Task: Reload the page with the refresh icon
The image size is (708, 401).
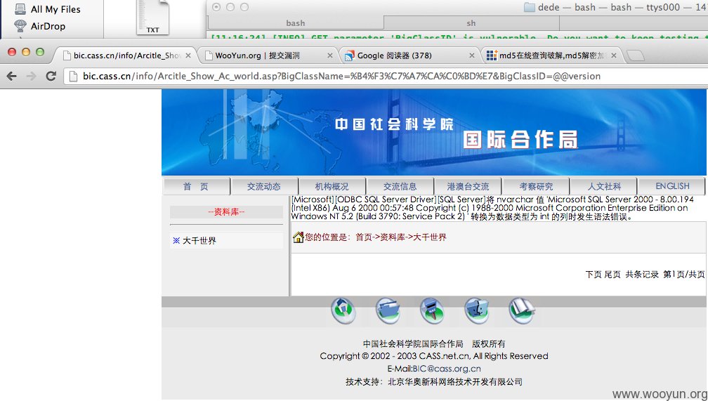Action: coord(51,76)
